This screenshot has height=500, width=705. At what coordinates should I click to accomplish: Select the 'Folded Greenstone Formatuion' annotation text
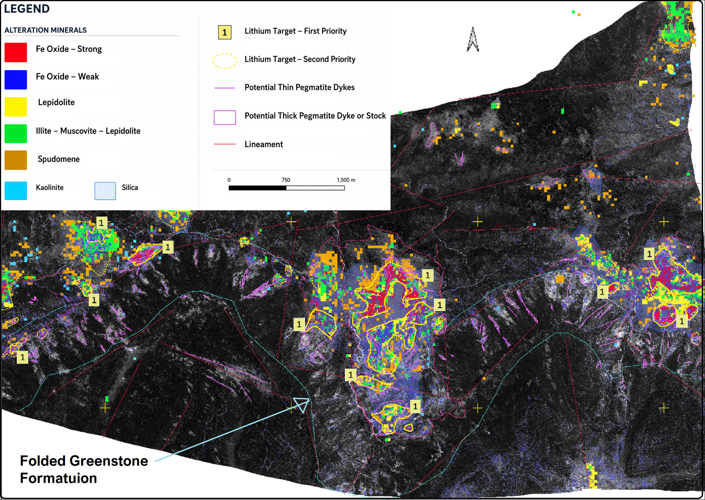point(84,470)
